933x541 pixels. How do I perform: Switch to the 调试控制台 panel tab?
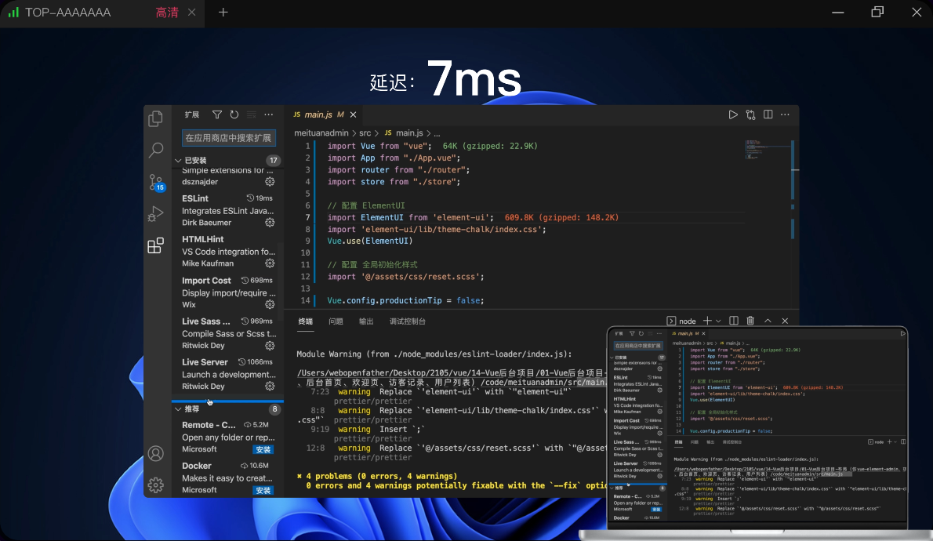(x=408, y=321)
